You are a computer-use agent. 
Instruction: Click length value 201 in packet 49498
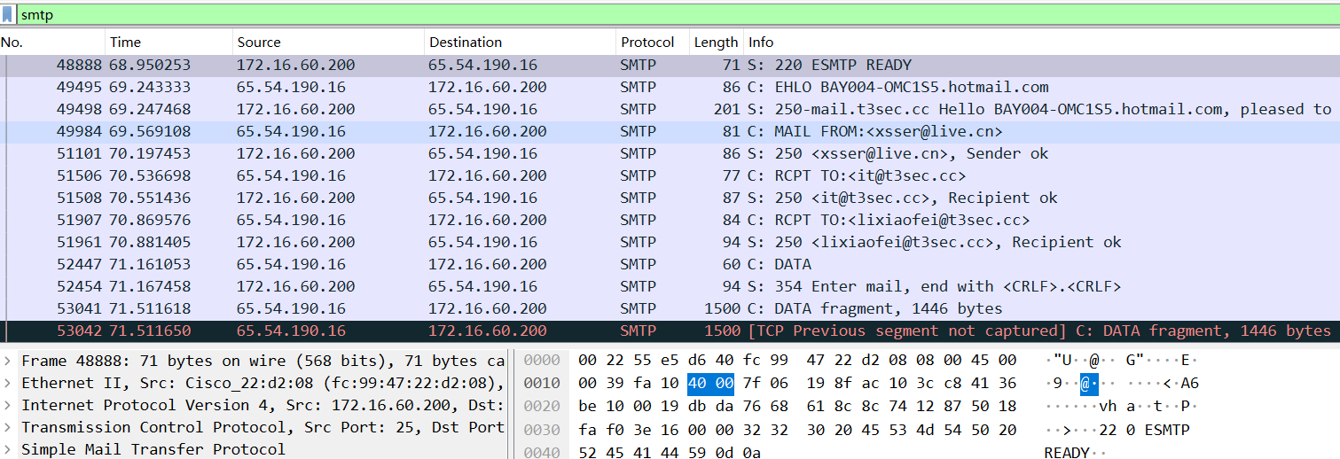[x=726, y=109]
